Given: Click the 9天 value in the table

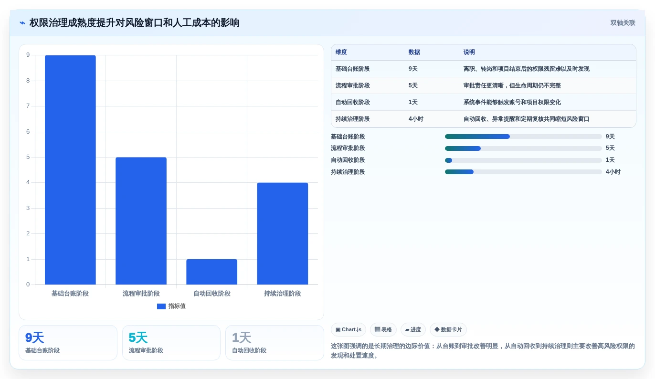Looking at the screenshot, I should point(413,69).
